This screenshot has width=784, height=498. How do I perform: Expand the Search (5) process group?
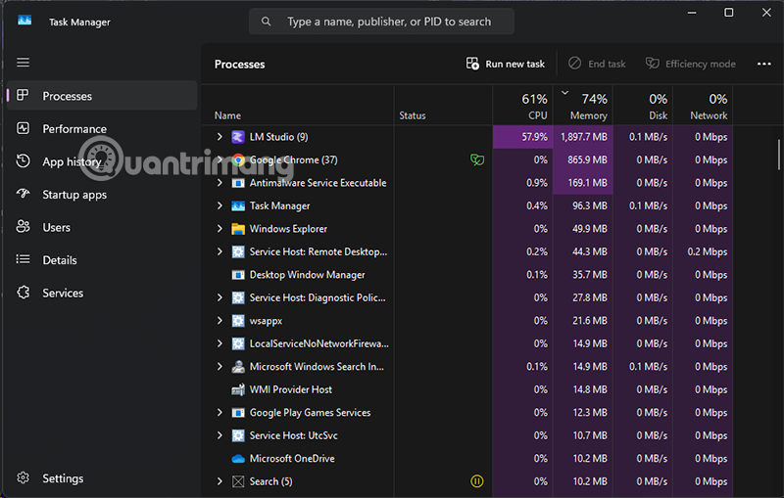[220, 481]
